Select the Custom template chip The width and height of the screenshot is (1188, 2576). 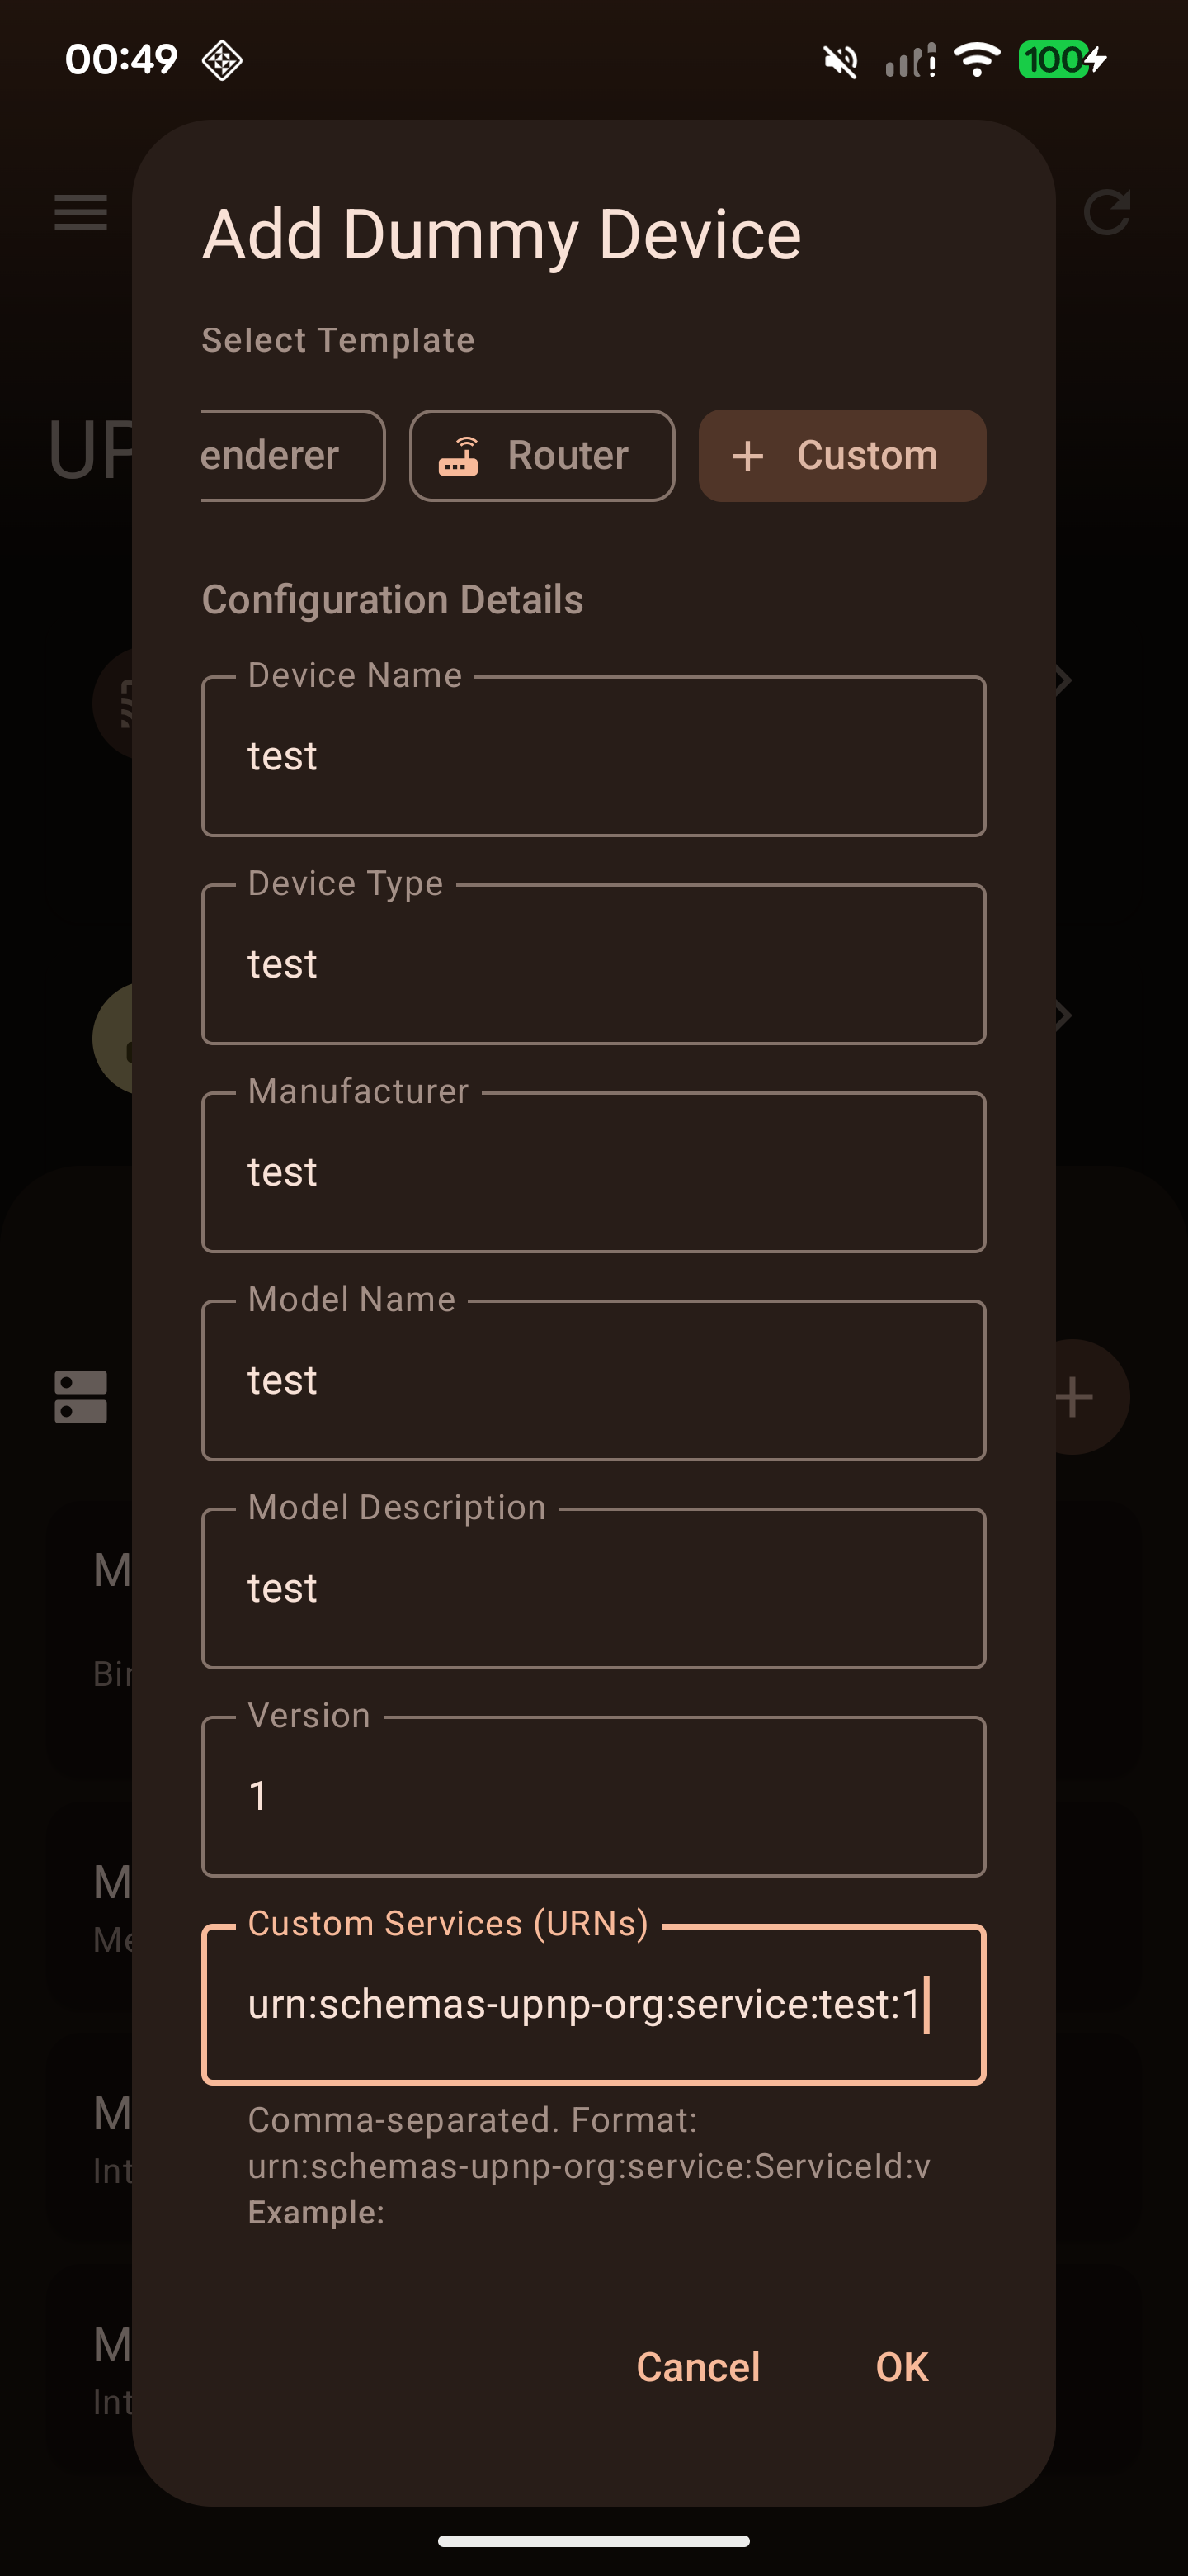point(841,456)
